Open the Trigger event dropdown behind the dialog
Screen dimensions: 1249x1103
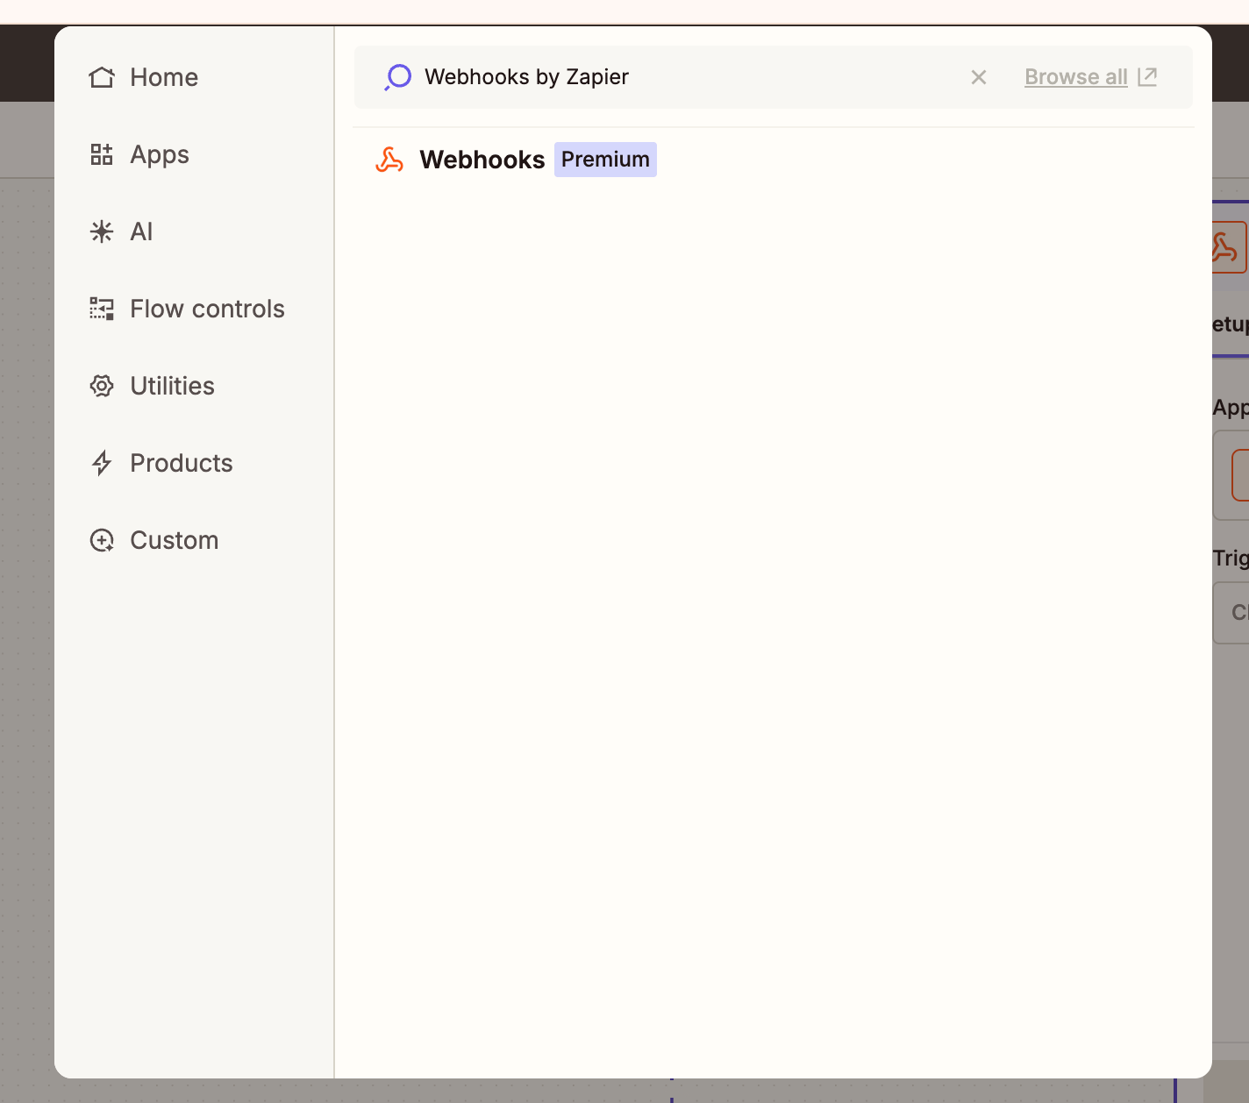pos(1231,612)
